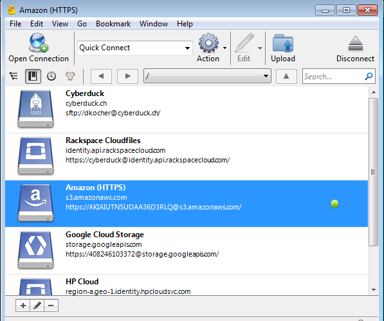
Task: Add a new bookmark with plus button
Action: coord(23,306)
